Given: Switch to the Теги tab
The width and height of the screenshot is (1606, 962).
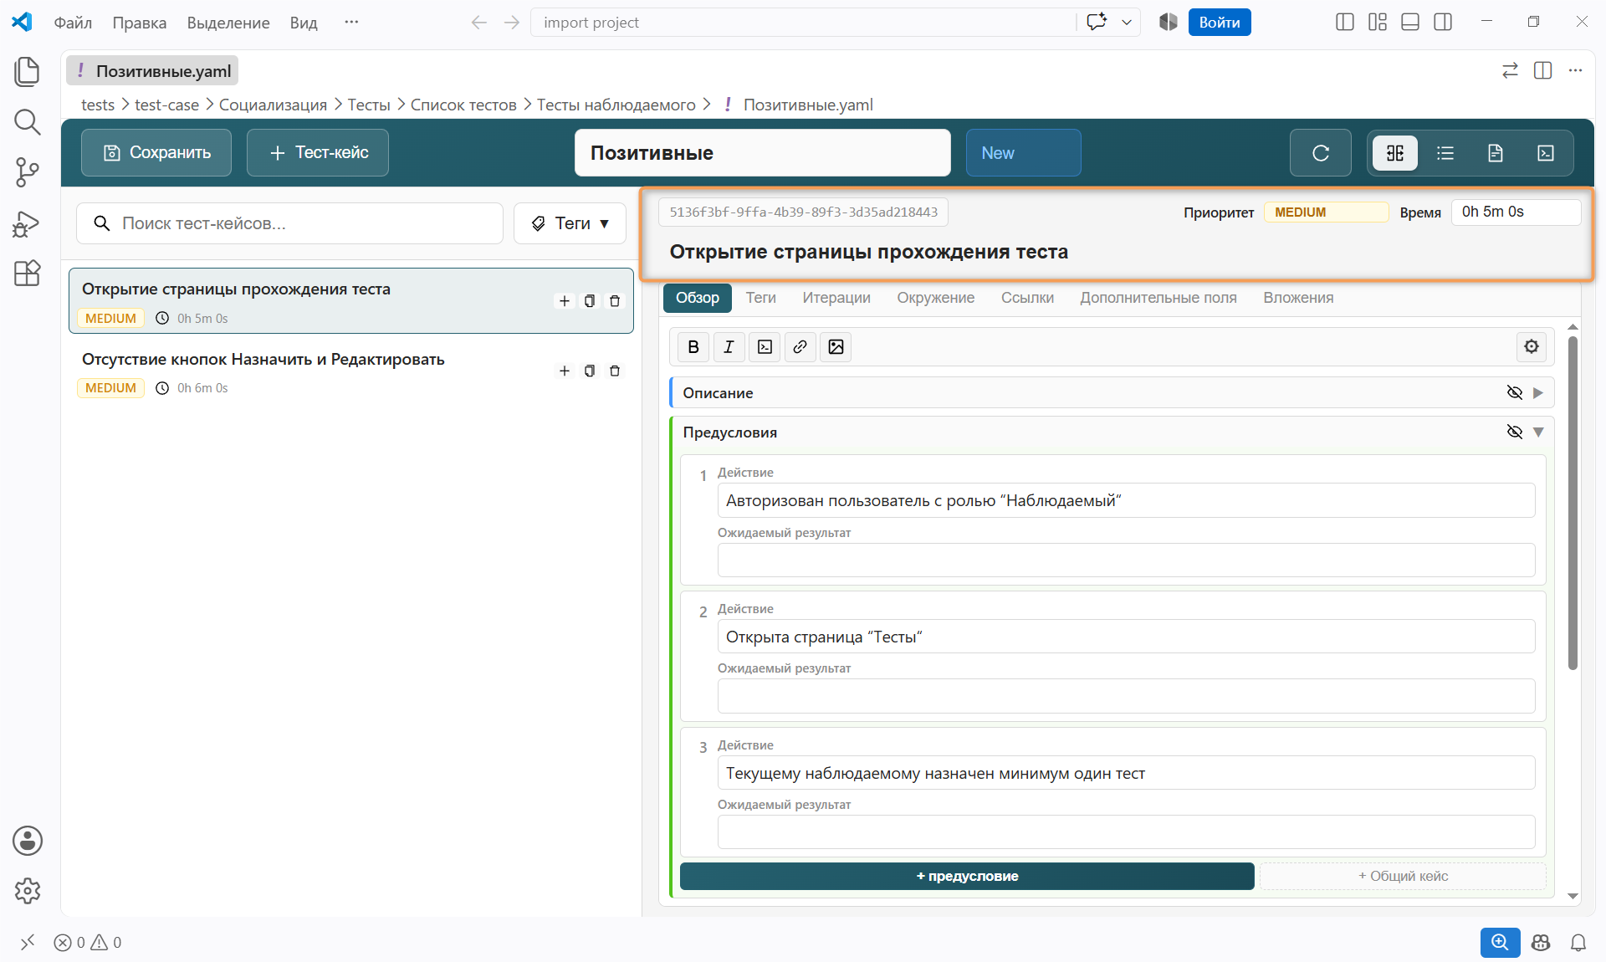Looking at the screenshot, I should 760,298.
